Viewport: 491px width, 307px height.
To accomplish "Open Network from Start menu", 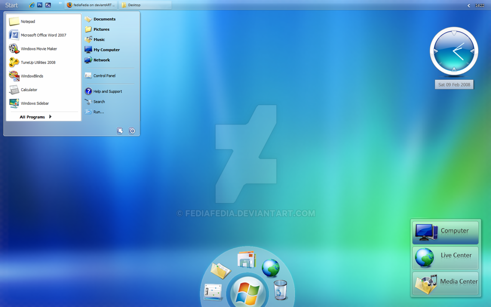I will [97, 60].
